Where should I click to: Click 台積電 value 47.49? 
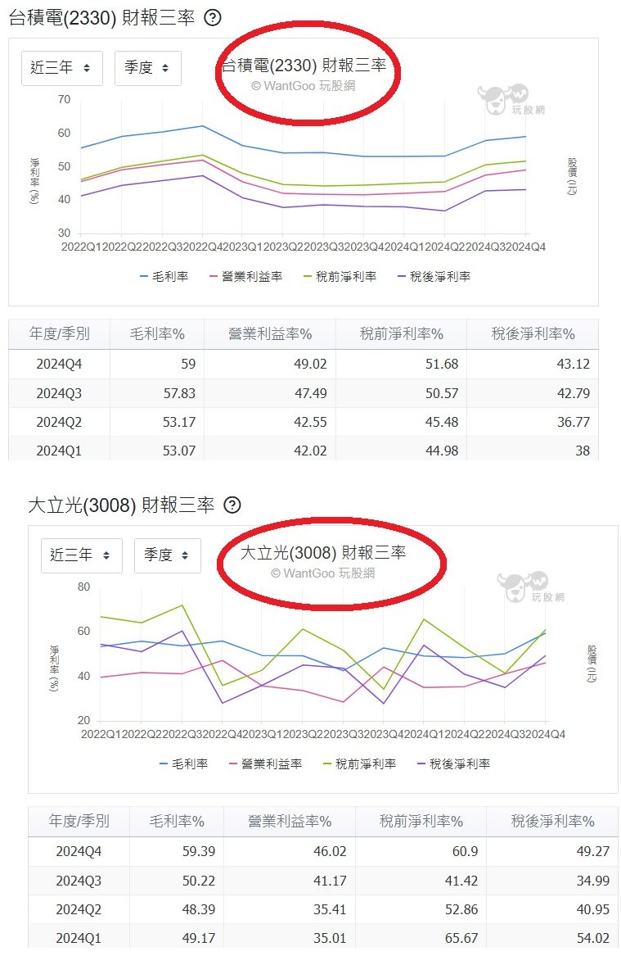pyautogui.click(x=311, y=393)
